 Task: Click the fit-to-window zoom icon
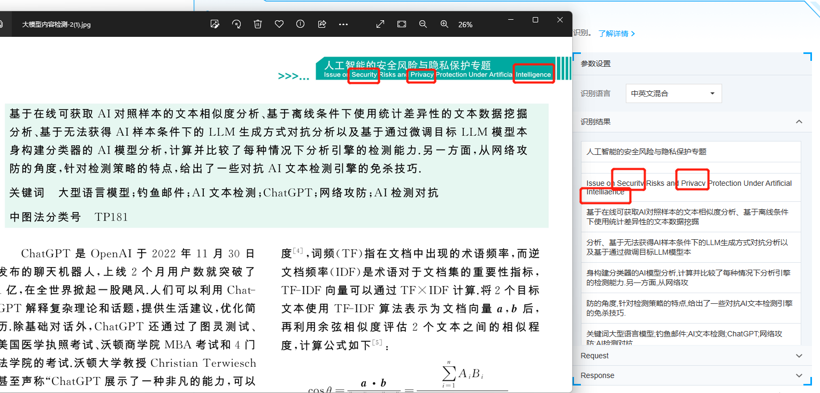click(x=402, y=24)
